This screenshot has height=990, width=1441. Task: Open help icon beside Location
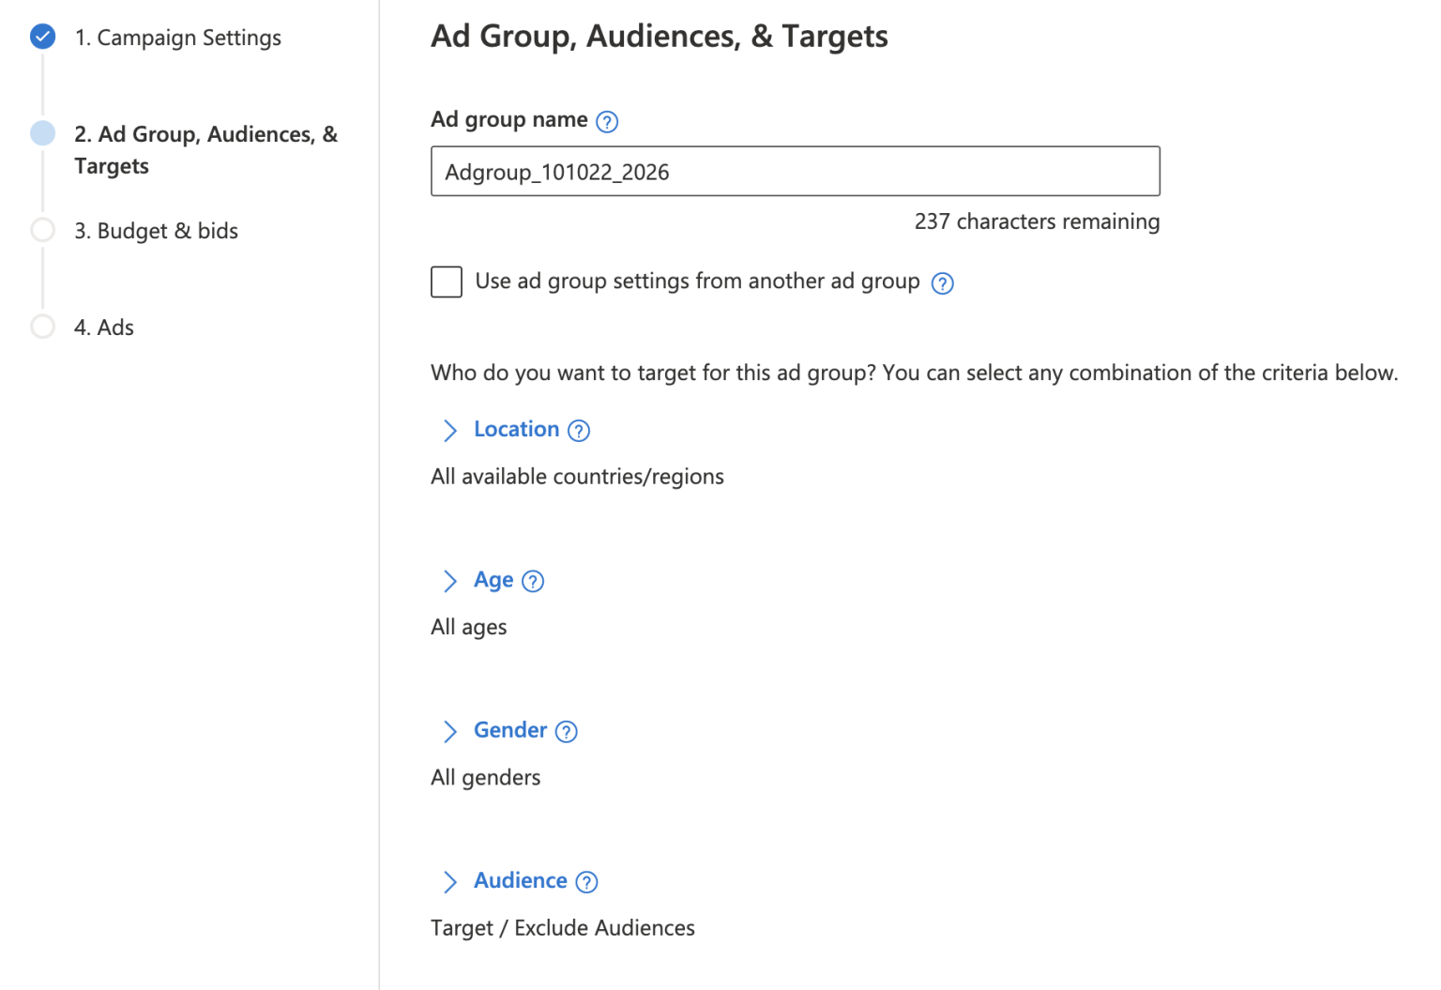tap(579, 431)
